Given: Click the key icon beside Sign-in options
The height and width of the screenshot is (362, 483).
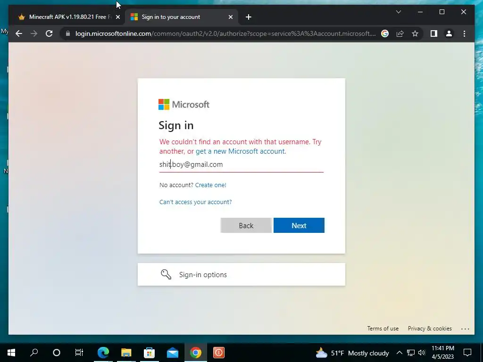Looking at the screenshot, I should pos(166,274).
